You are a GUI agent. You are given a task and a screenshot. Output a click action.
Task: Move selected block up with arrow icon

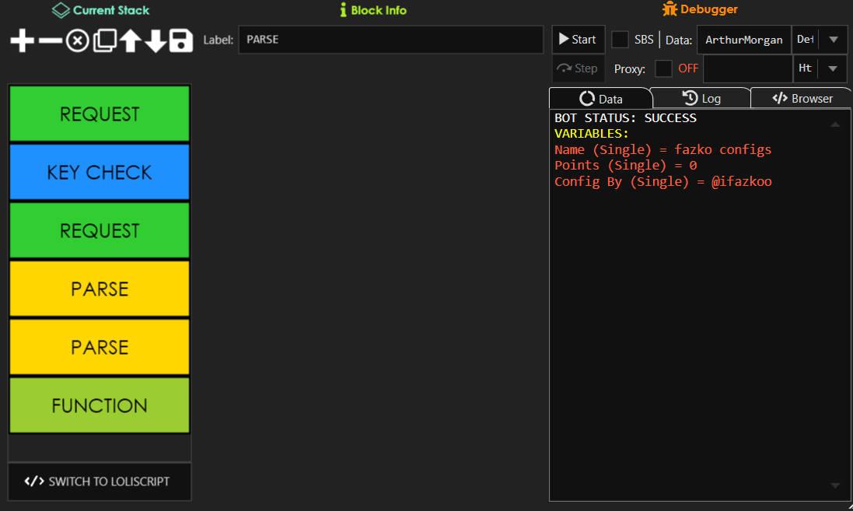click(x=130, y=40)
